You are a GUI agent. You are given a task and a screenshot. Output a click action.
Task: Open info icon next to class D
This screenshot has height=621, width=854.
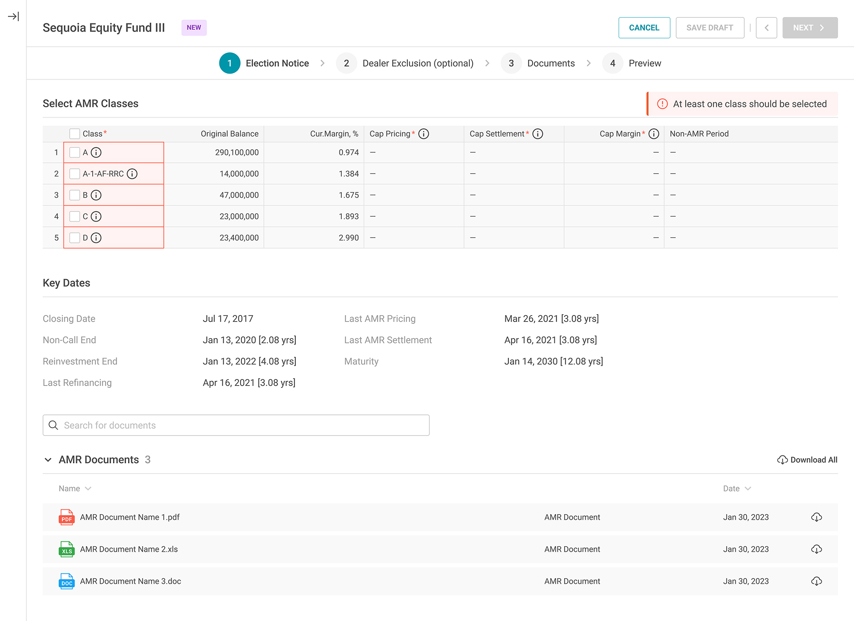coord(96,238)
